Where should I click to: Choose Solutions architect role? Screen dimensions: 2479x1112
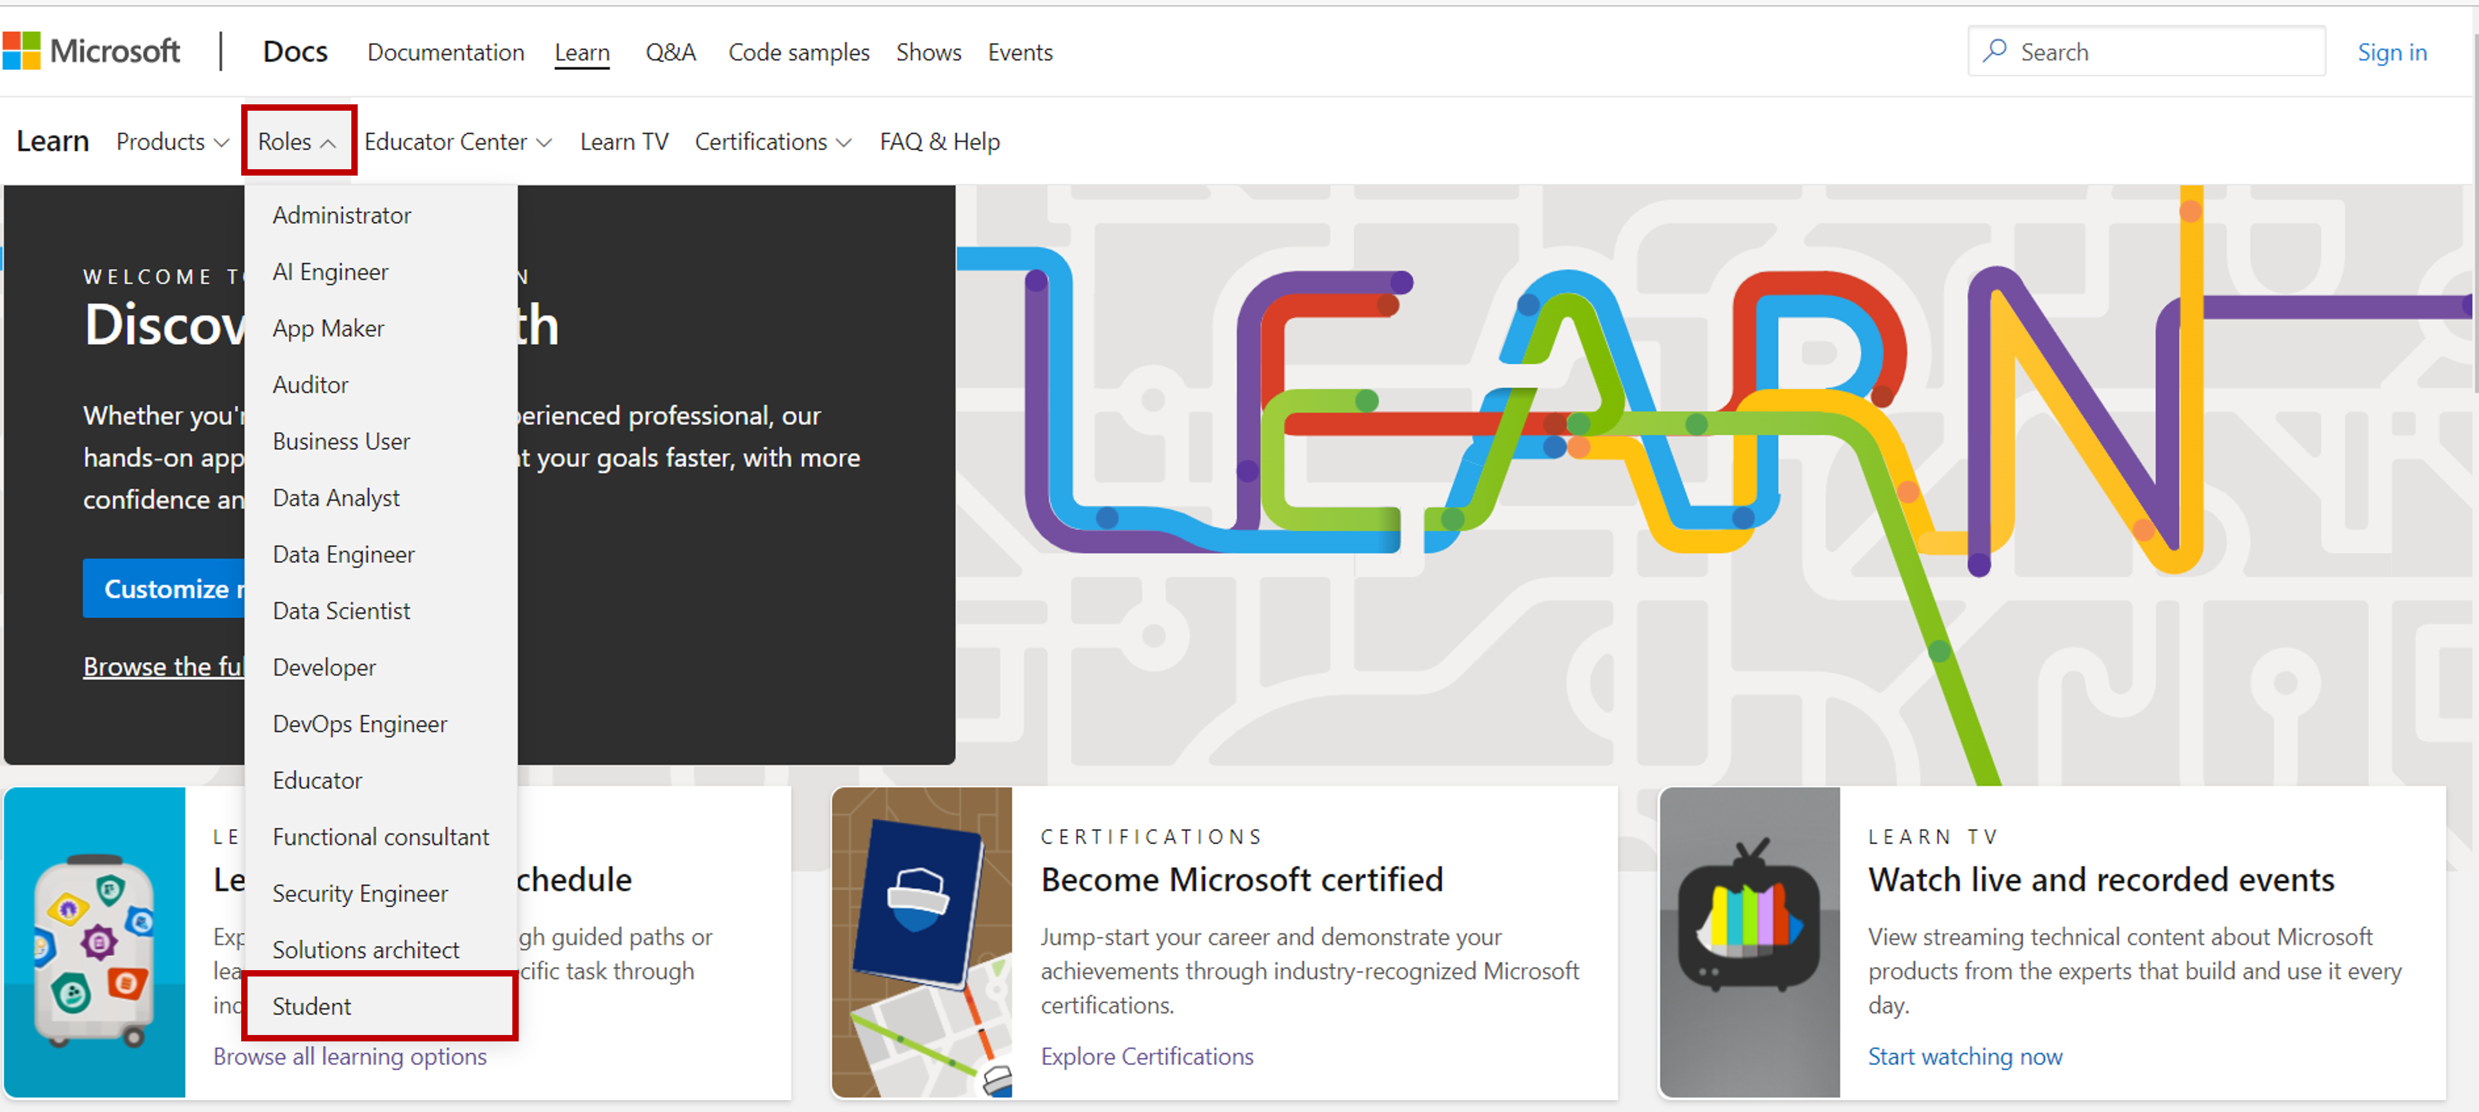pos(381,950)
